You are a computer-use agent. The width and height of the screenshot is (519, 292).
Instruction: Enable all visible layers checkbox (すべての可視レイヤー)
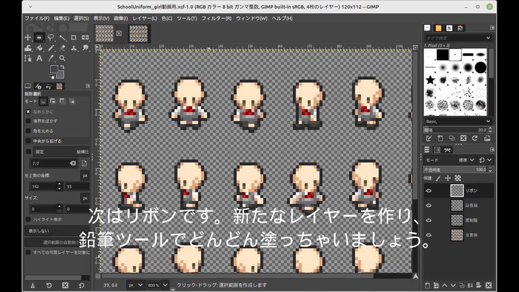click(x=28, y=253)
